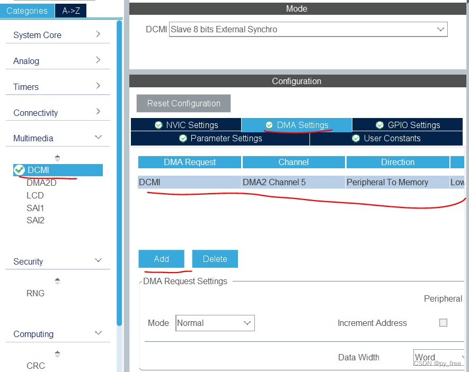469x372 pixels.
Task: Click sort arrows icon above CRC
Action: (x=57, y=354)
